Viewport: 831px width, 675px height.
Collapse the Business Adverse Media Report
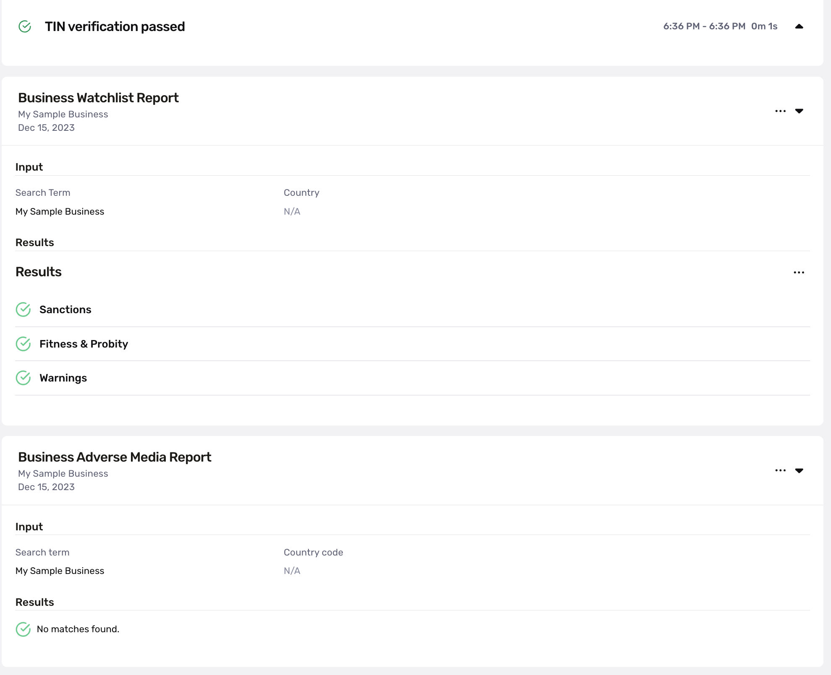coord(799,470)
